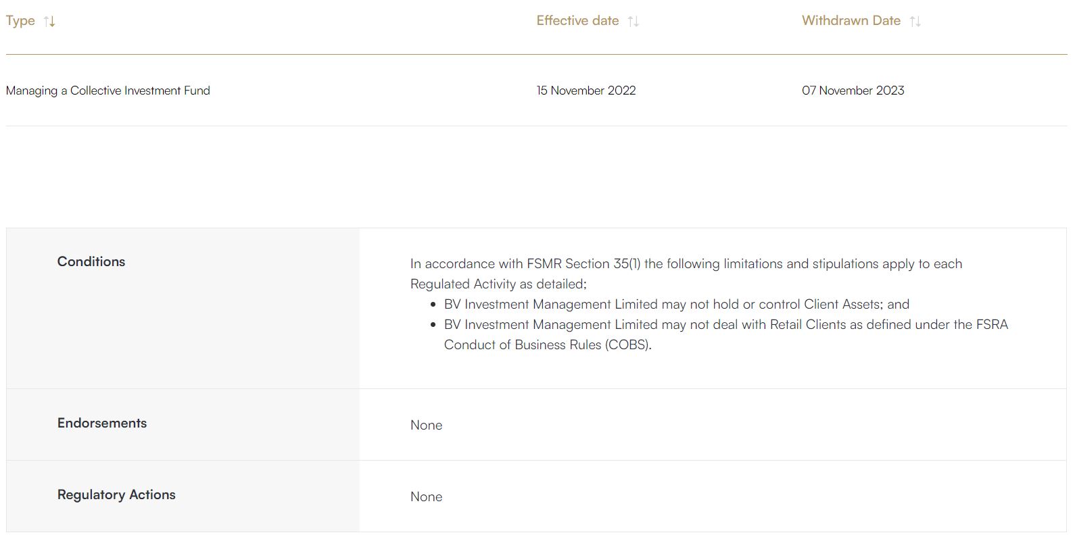Click the Endorsements row label

click(102, 423)
